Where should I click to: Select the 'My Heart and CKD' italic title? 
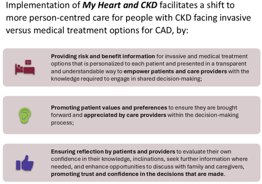coord(120,5)
